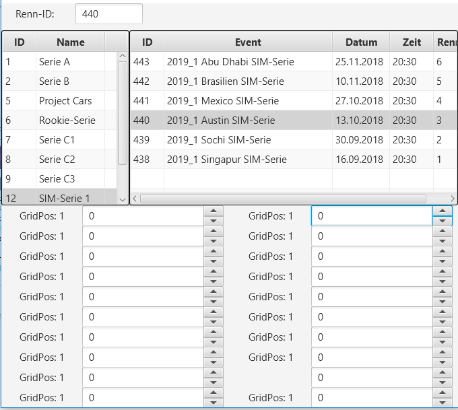The width and height of the screenshot is (458, 410).
Task: Decrement the focused top-right GridPos spinner
Action: click(x=442, y=221)
